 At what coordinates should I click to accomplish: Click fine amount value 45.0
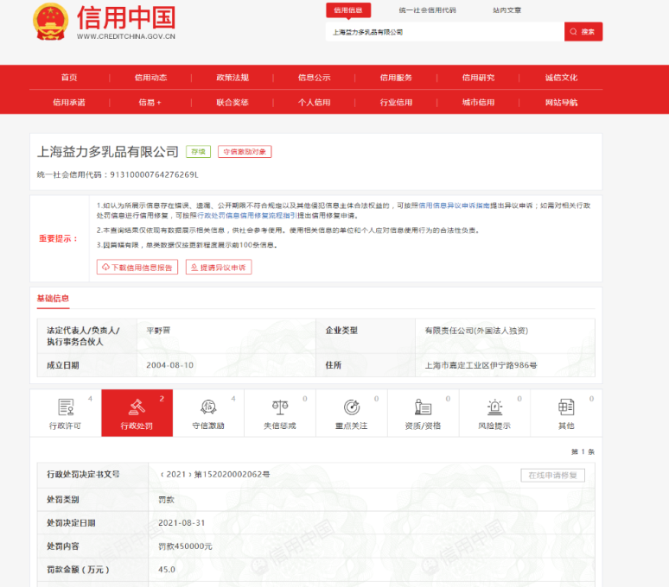[x=167, y=569]
